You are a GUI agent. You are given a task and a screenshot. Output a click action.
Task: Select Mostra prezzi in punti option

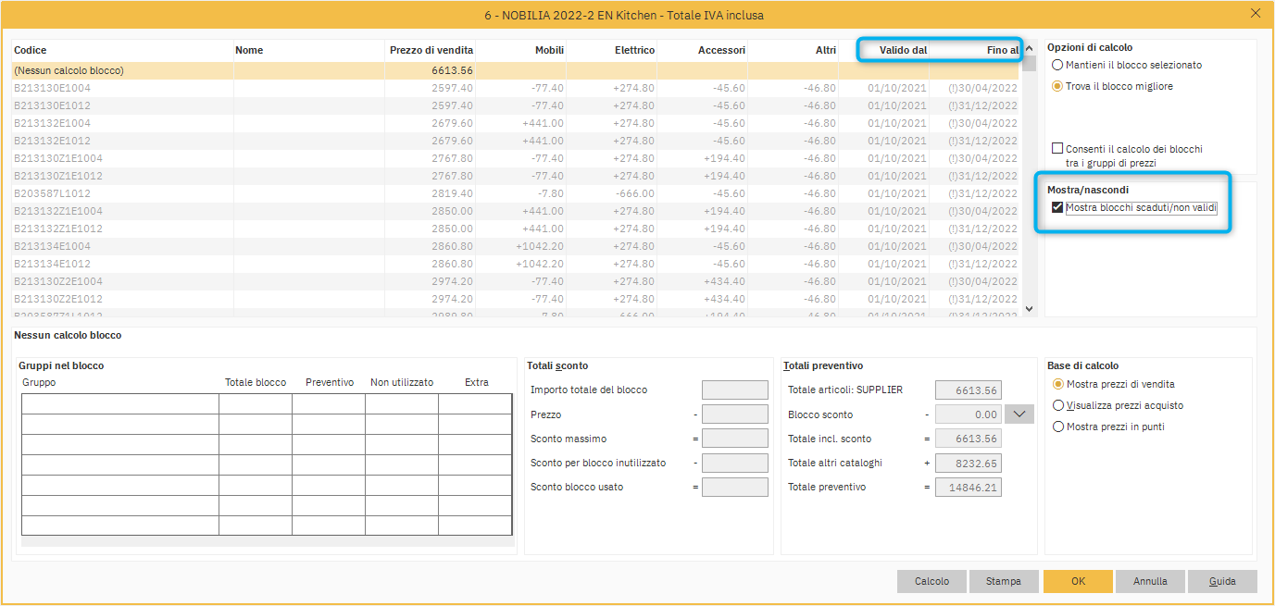1058,427
